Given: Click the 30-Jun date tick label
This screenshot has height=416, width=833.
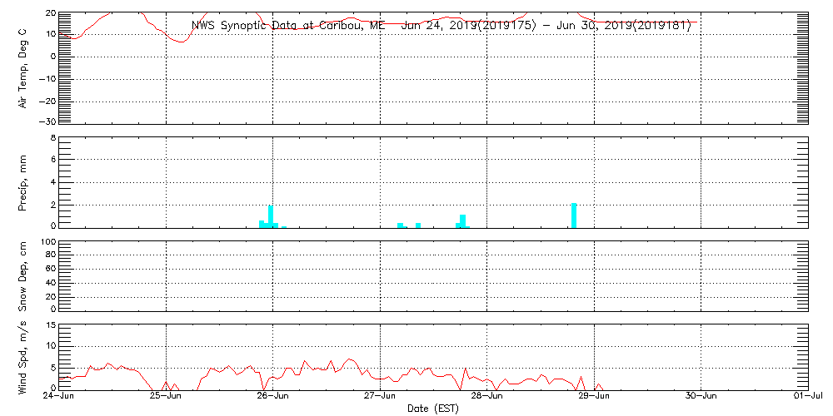Looking at the screenshot, I should click(701, 397).
